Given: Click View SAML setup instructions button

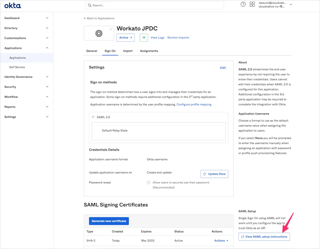Looking at the screenshot, I should (264, 237).
